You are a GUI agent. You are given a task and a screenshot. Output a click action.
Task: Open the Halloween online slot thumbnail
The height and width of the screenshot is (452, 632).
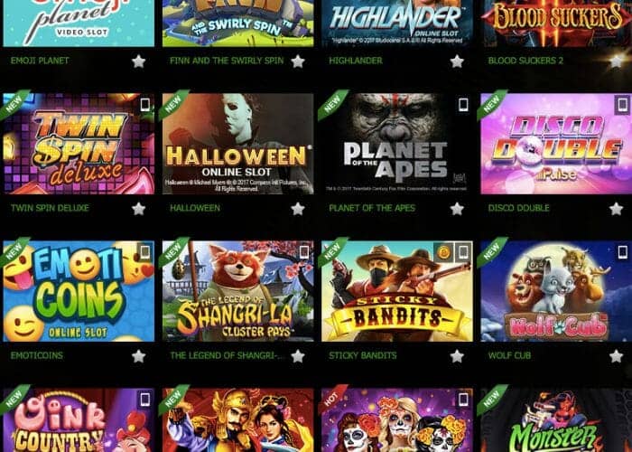pos(237,144)
